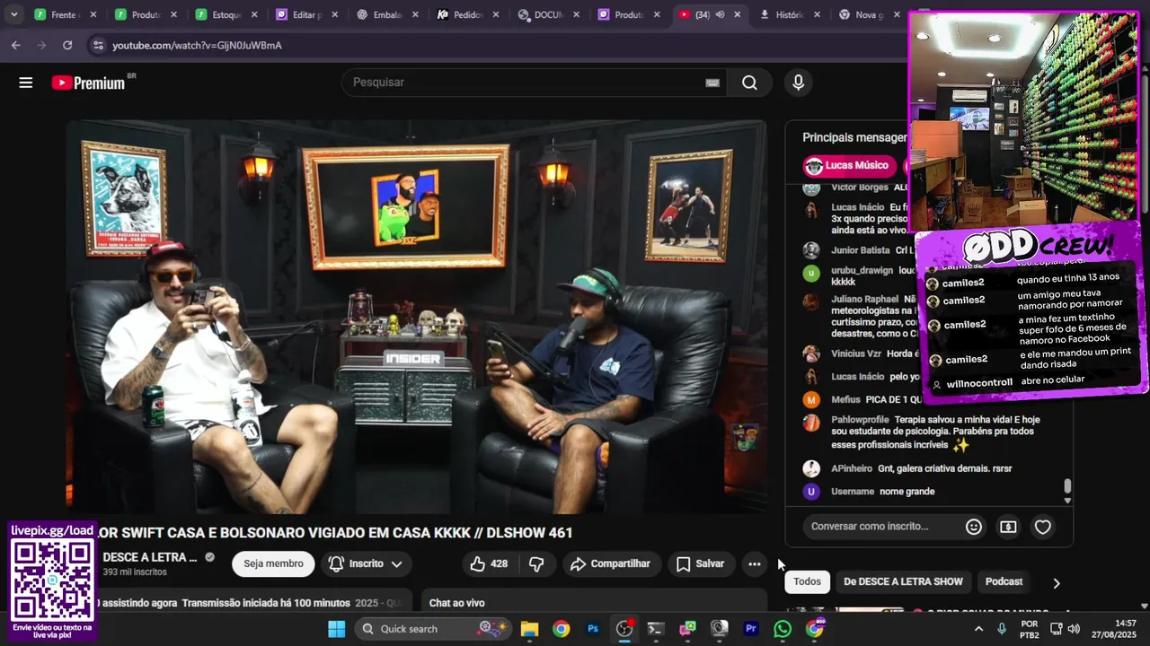Close the YouTube (34) browser tab
Image resolution: width=1150 pixels, height=646 pixels.
(x=737, y=14)
